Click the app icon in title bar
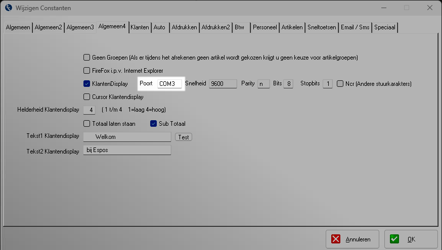442x250 pixels. pyautogui.click(x=9, y=8)
